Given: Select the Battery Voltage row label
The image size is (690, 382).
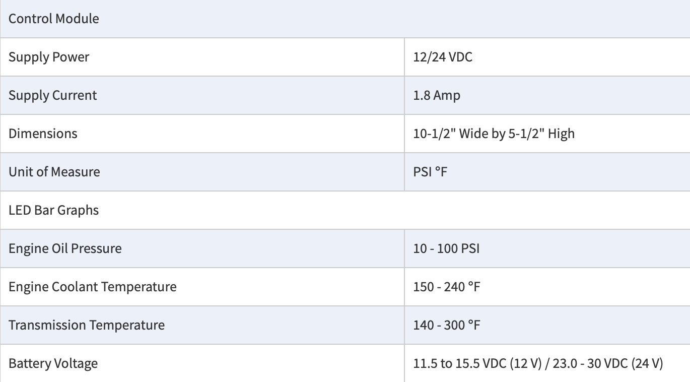Looking at the screenshot, I should 53,363.
